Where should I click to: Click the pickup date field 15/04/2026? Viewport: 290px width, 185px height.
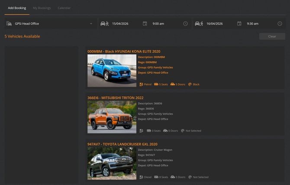click(120, 23)
